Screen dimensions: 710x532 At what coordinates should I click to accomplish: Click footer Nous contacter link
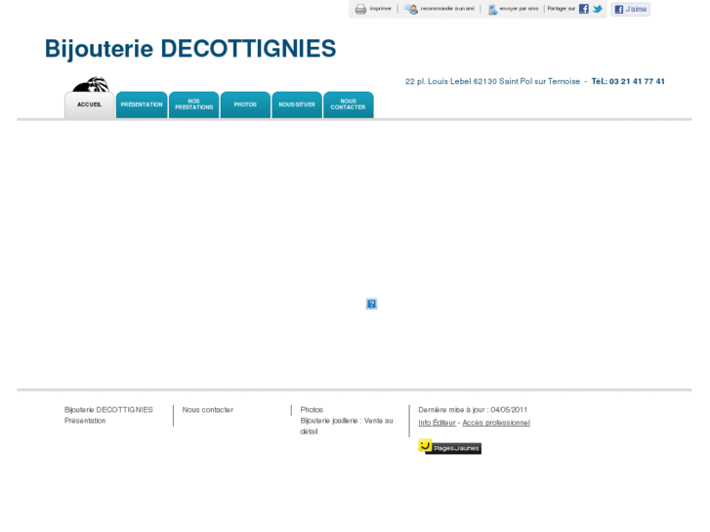point(208,410)
